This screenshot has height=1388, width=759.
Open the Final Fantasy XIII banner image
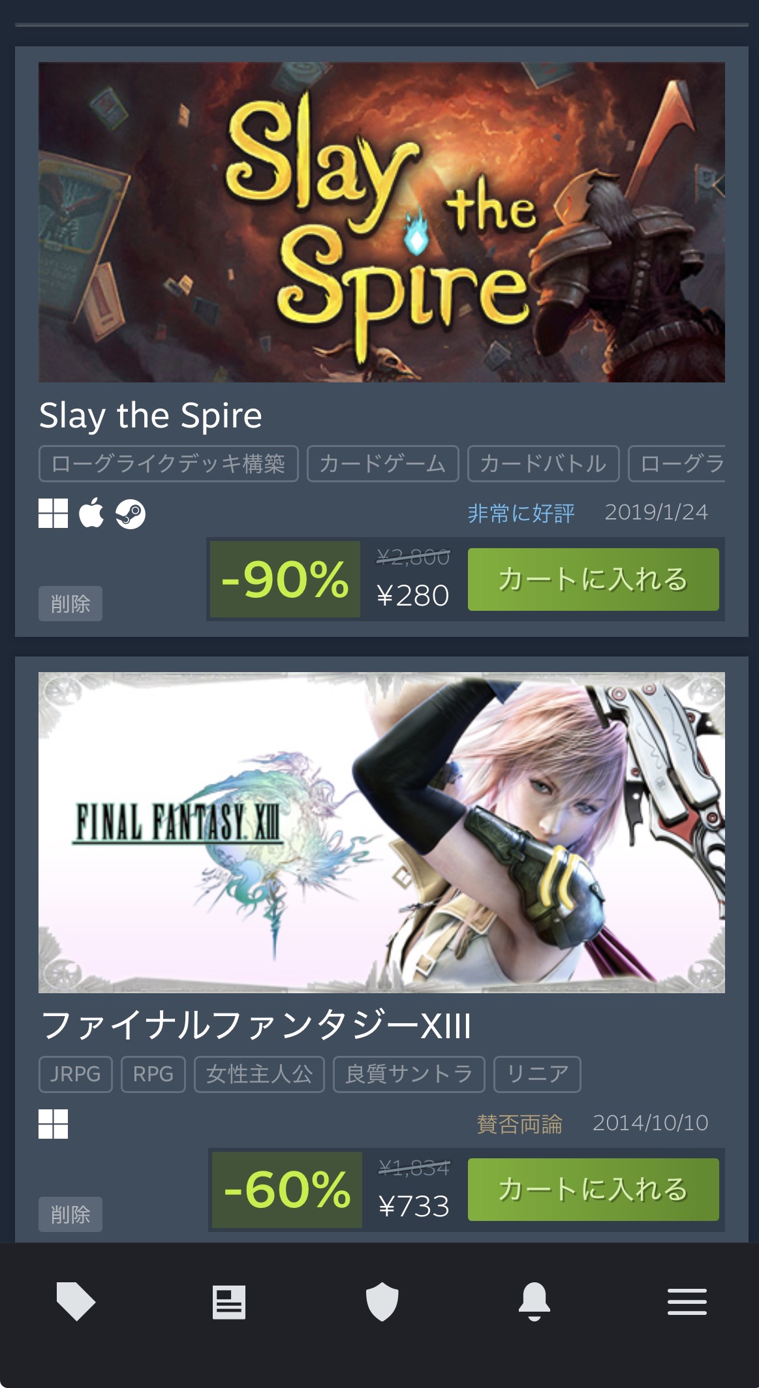click(x=382, y=833)
